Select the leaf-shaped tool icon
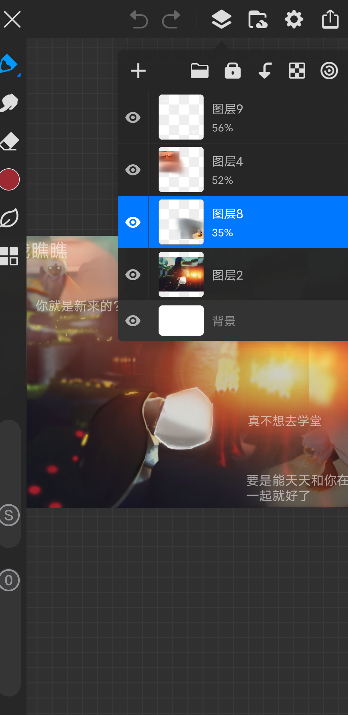Image resolution: width=348 pixels, height=715 pixels. click(x=9, y=218)
